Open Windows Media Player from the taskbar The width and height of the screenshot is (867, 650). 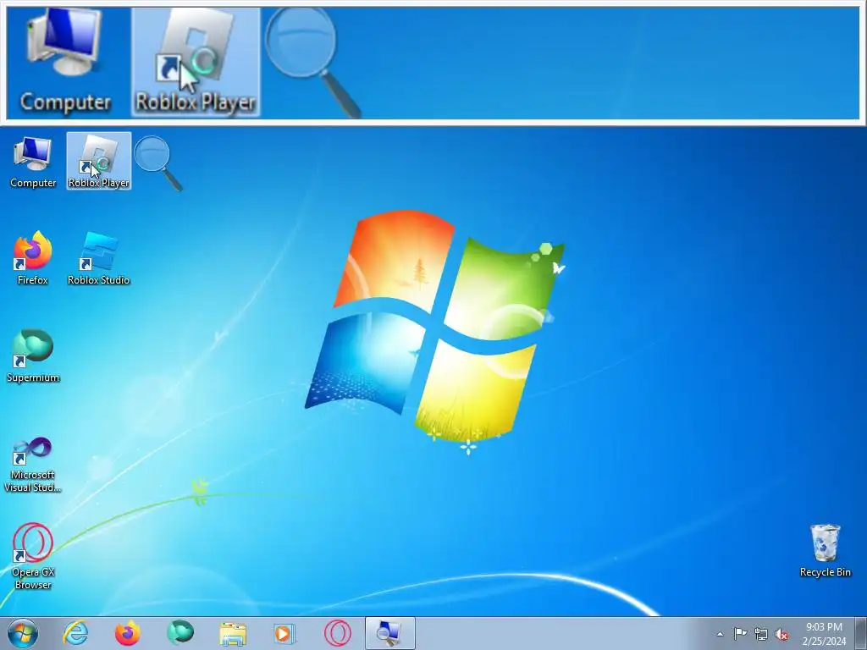284,633
